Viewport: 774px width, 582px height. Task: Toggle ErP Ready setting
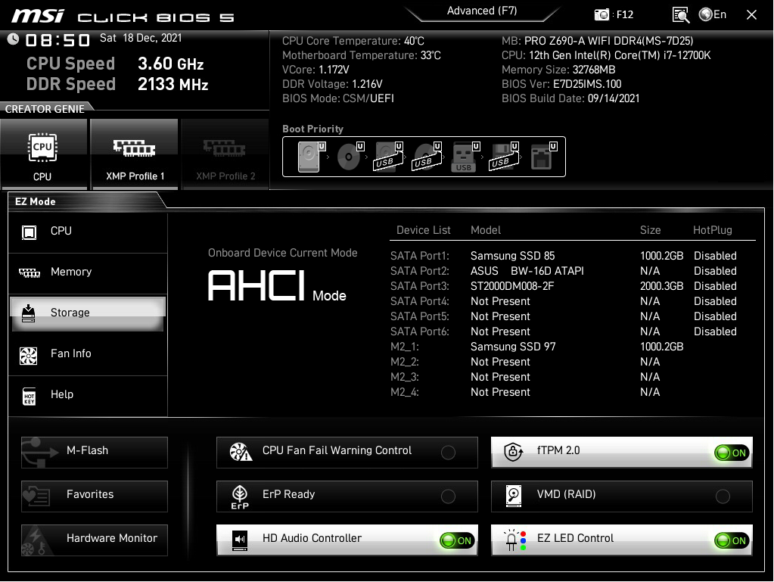[x=448, y=496]
